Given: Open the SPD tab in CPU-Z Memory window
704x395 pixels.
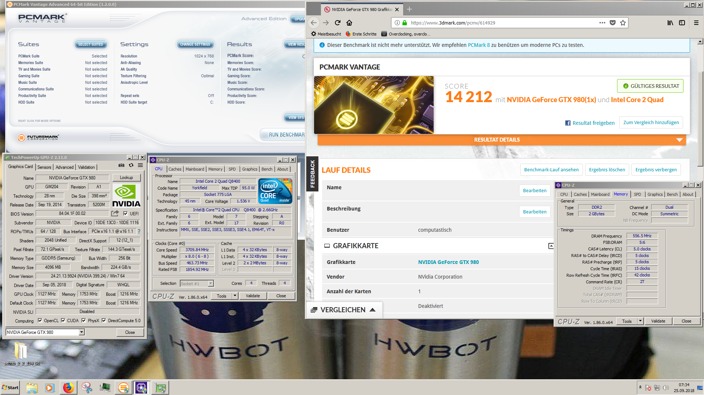Looking at the screenshot, I should pos(638,194).
